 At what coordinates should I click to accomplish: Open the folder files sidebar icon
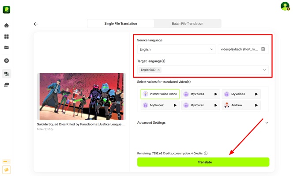tap(7, 48)
